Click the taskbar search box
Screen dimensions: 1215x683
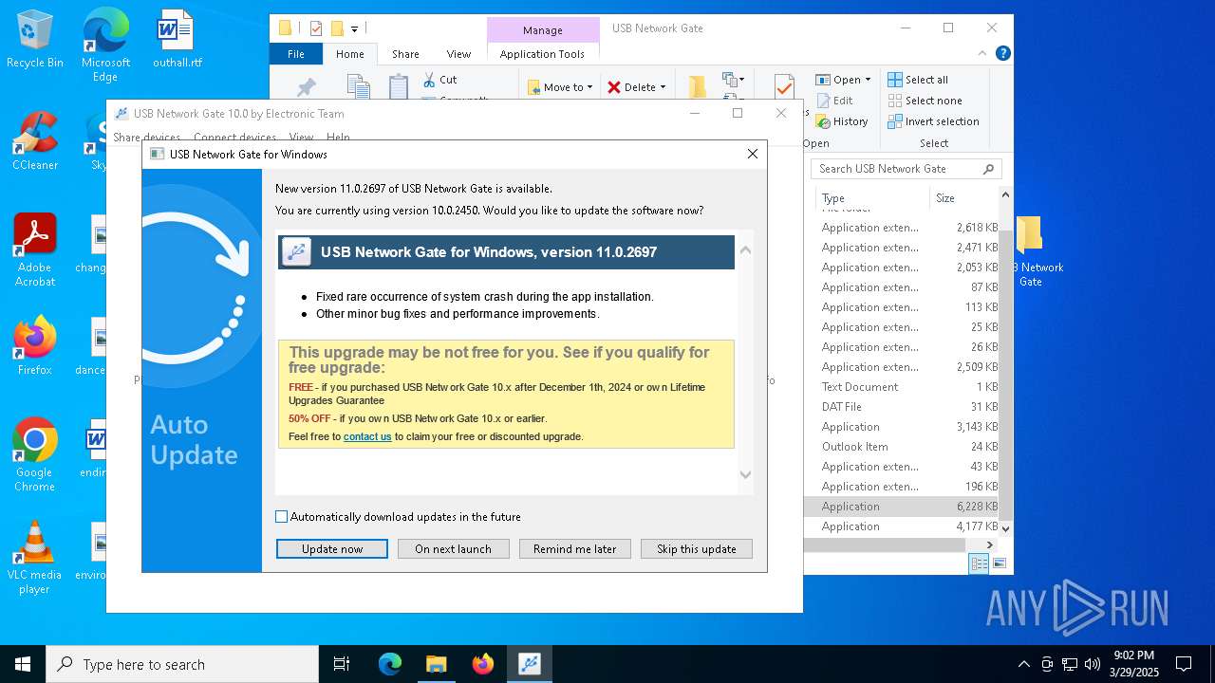(181, 664)
